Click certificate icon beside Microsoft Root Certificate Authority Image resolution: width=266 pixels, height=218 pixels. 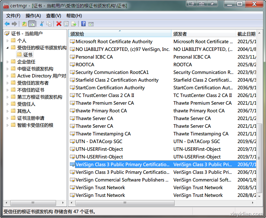72,42
